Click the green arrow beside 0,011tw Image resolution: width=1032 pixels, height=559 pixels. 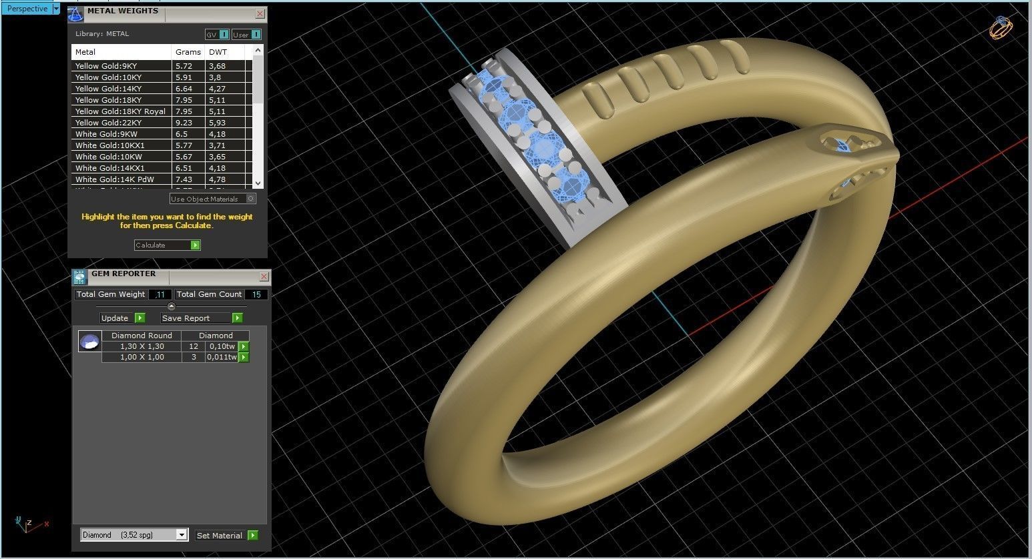click(244, 357)
